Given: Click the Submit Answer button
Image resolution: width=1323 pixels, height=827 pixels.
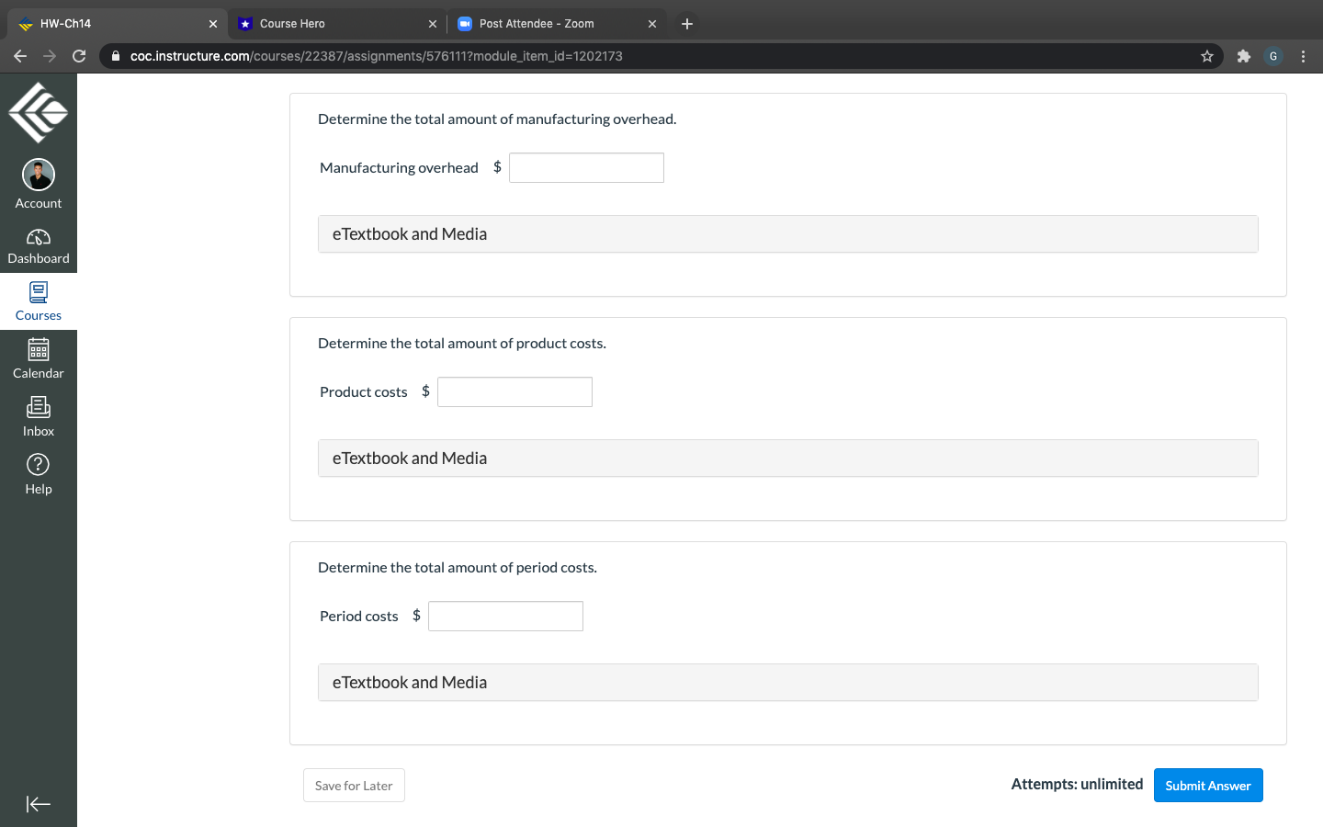Looking at the screenshot, I should coord(1208,785).
